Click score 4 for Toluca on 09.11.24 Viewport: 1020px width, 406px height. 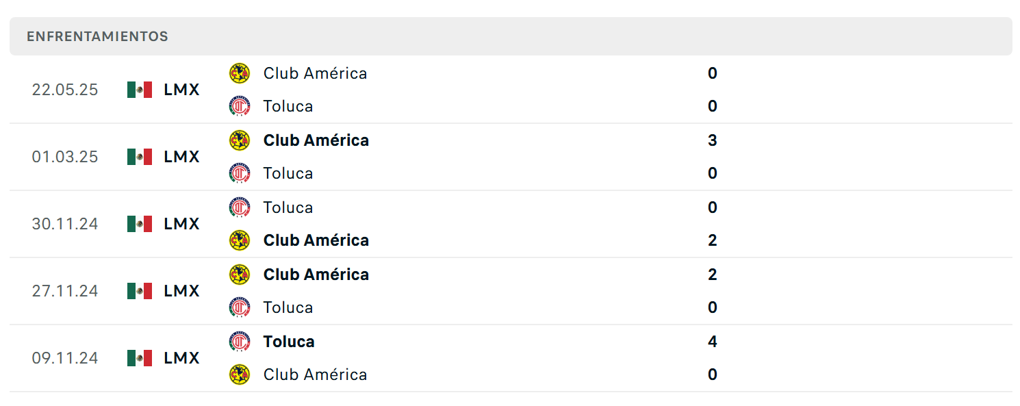713,342
